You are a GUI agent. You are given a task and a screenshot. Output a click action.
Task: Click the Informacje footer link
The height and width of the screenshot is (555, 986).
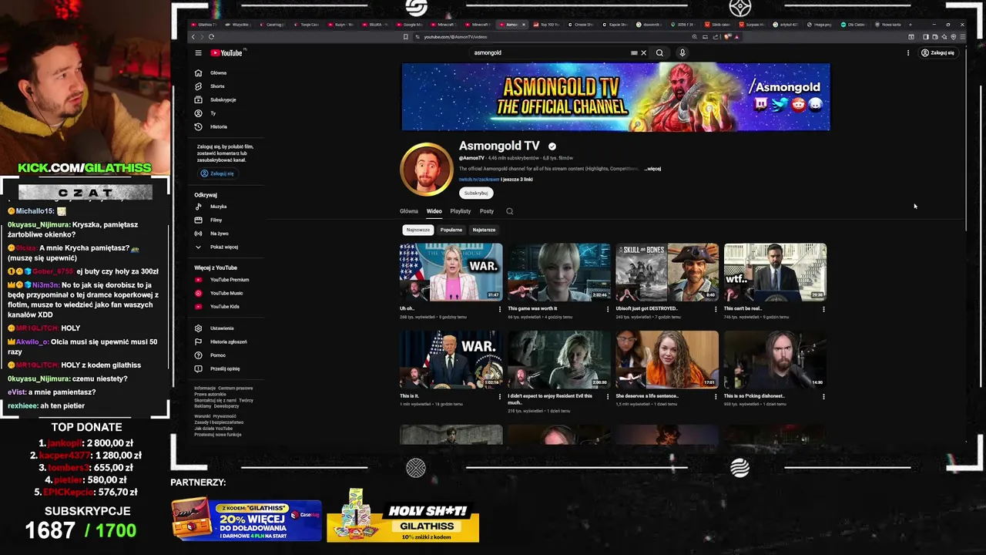(205, 388)
